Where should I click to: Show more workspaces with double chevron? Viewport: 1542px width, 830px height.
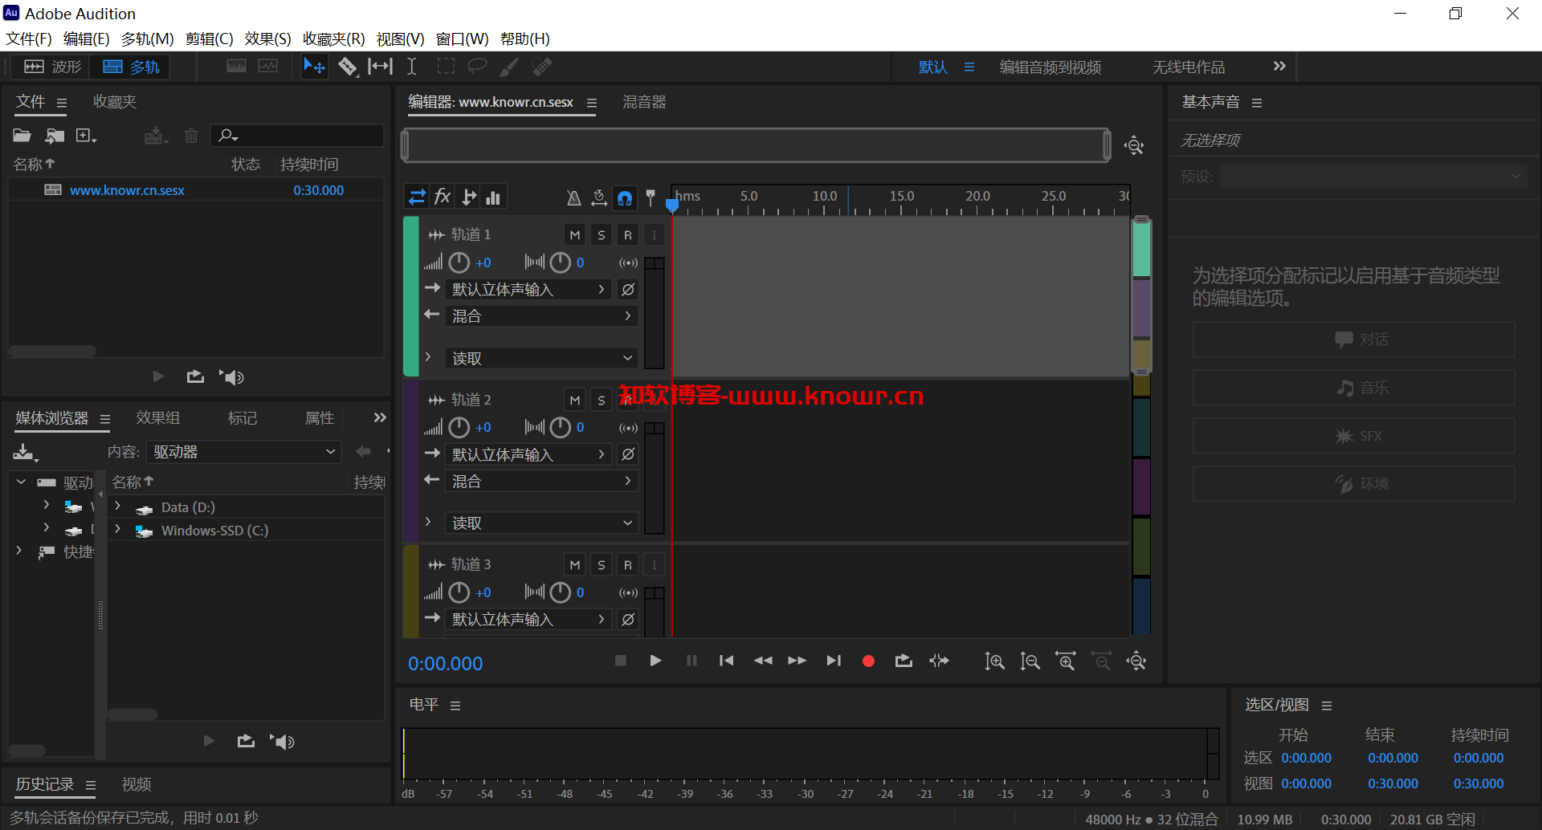coord(1279,66)
